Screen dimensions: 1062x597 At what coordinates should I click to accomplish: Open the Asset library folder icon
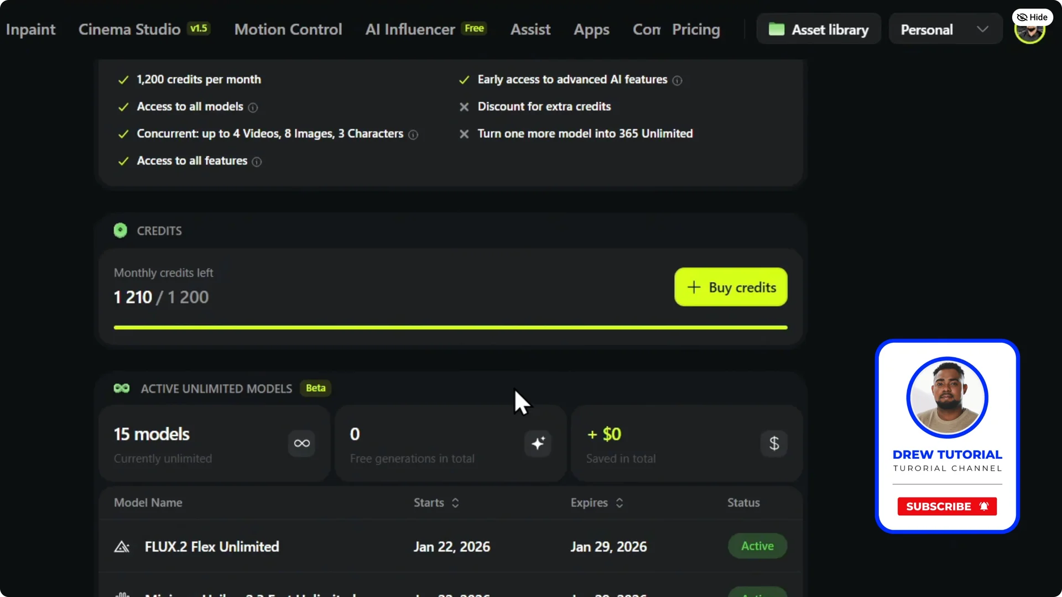pos(777,29)
